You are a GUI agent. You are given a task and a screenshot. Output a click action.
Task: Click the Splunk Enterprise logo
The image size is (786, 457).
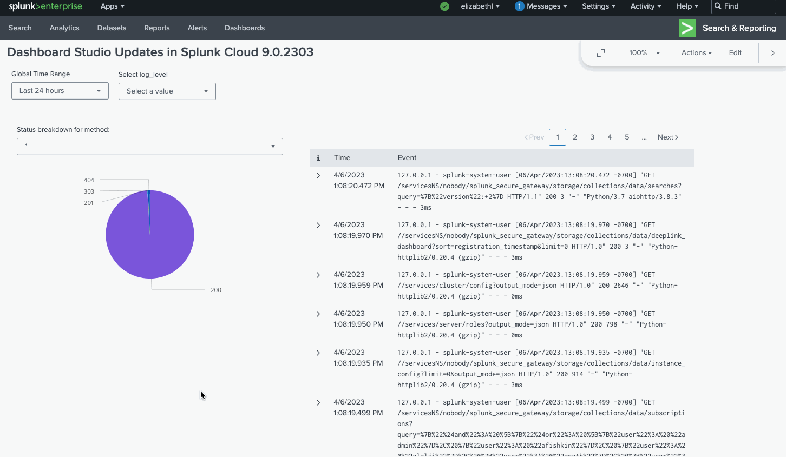45,6
